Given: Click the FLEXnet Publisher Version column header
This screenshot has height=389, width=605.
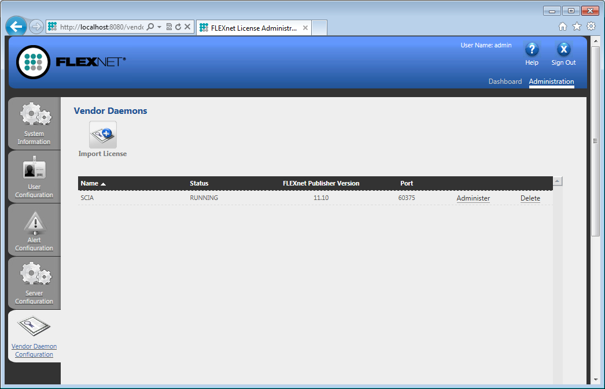Looking at the screenshot, I should 321,183.
